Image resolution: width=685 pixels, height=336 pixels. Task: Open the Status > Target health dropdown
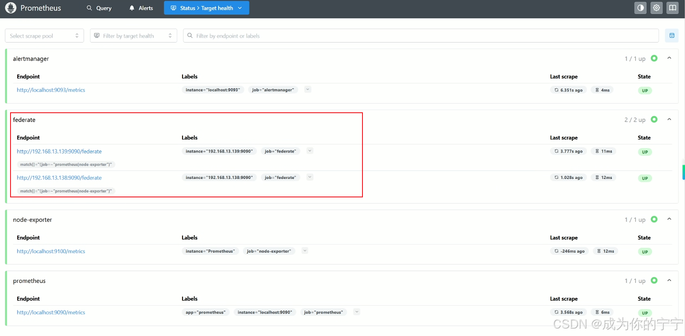coord(206,8)
